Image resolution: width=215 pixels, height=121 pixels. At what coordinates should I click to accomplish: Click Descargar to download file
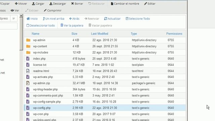57,4
